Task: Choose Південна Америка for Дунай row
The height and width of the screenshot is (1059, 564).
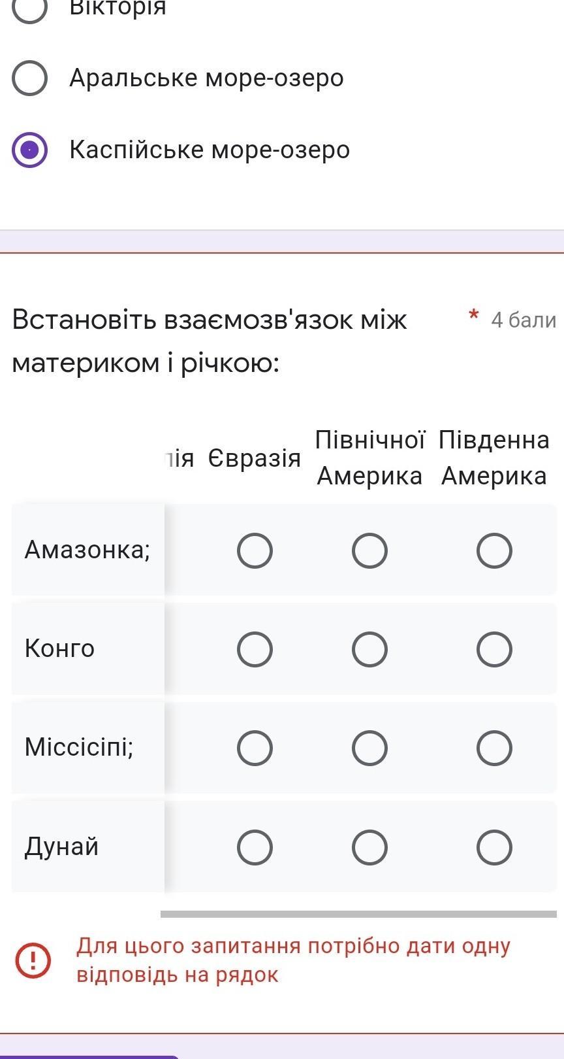Action: pos(494,848)
